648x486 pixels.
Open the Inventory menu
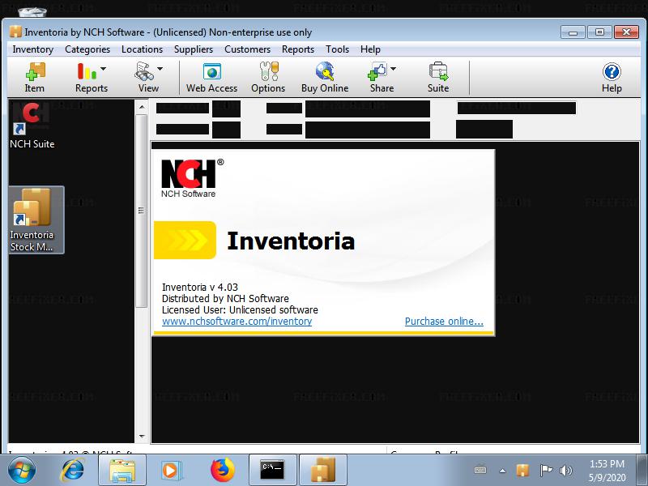tap(33, 49)
